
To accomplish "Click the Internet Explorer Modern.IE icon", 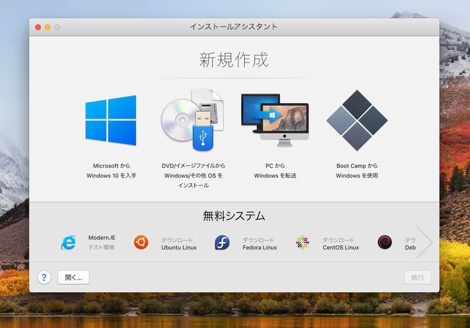I will [68, 243].
